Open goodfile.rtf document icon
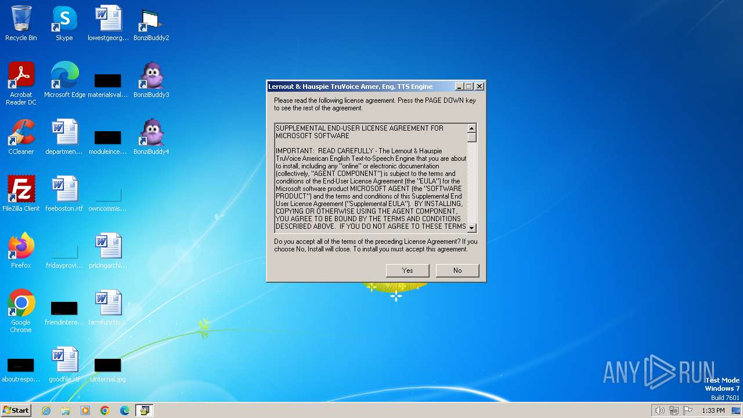The width and height of the screenshot is (743, 418). coord(64,365)
